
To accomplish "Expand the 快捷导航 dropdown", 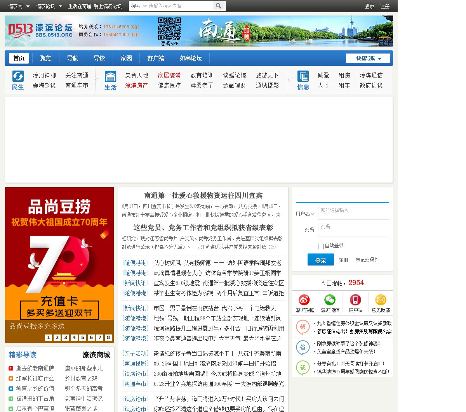I will (368, 58).
